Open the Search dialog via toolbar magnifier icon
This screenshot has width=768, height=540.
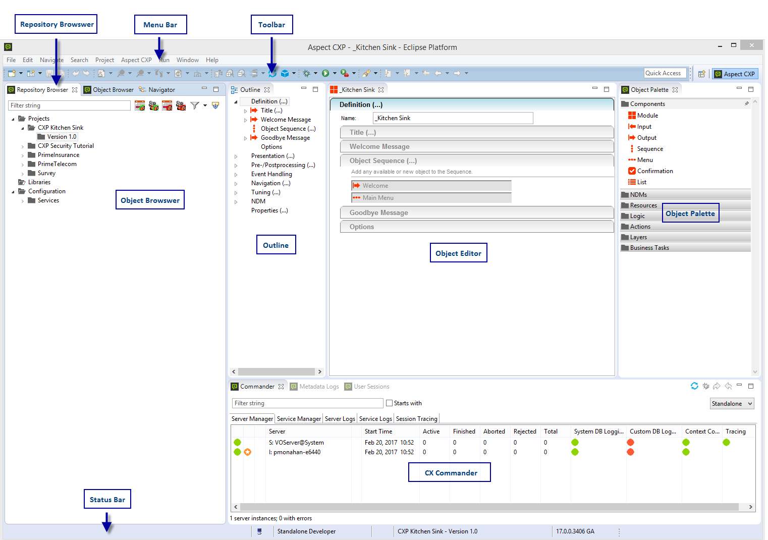click(x=121, y=73)
